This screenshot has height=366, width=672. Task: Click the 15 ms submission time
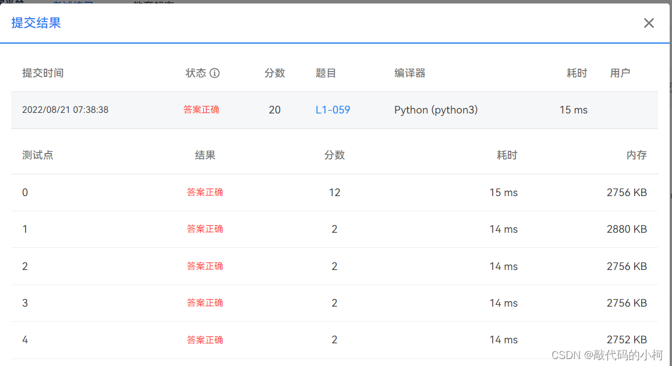pyautogui.click(x=573, y=109)
